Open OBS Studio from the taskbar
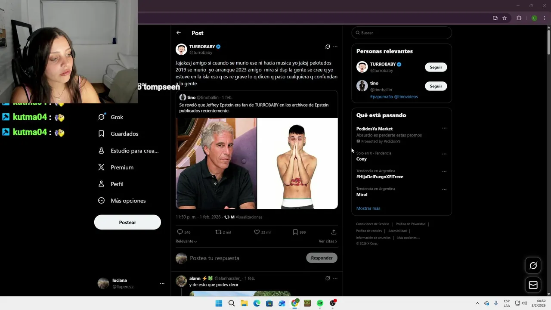The height and width of the screenshot is (310, 551). point(333,303)
